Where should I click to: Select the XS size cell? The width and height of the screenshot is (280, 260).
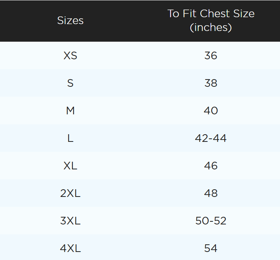70,56
